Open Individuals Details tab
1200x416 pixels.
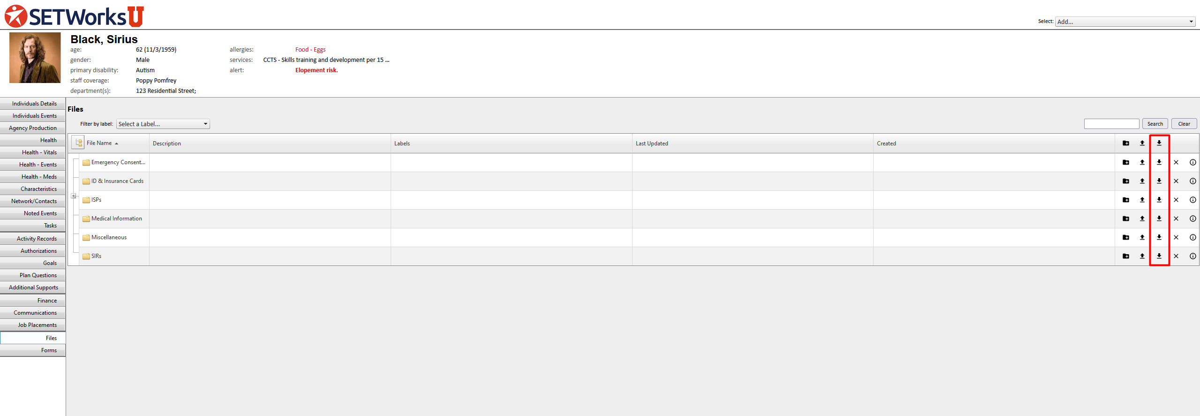pyautogui.click(x=33, y=104)
